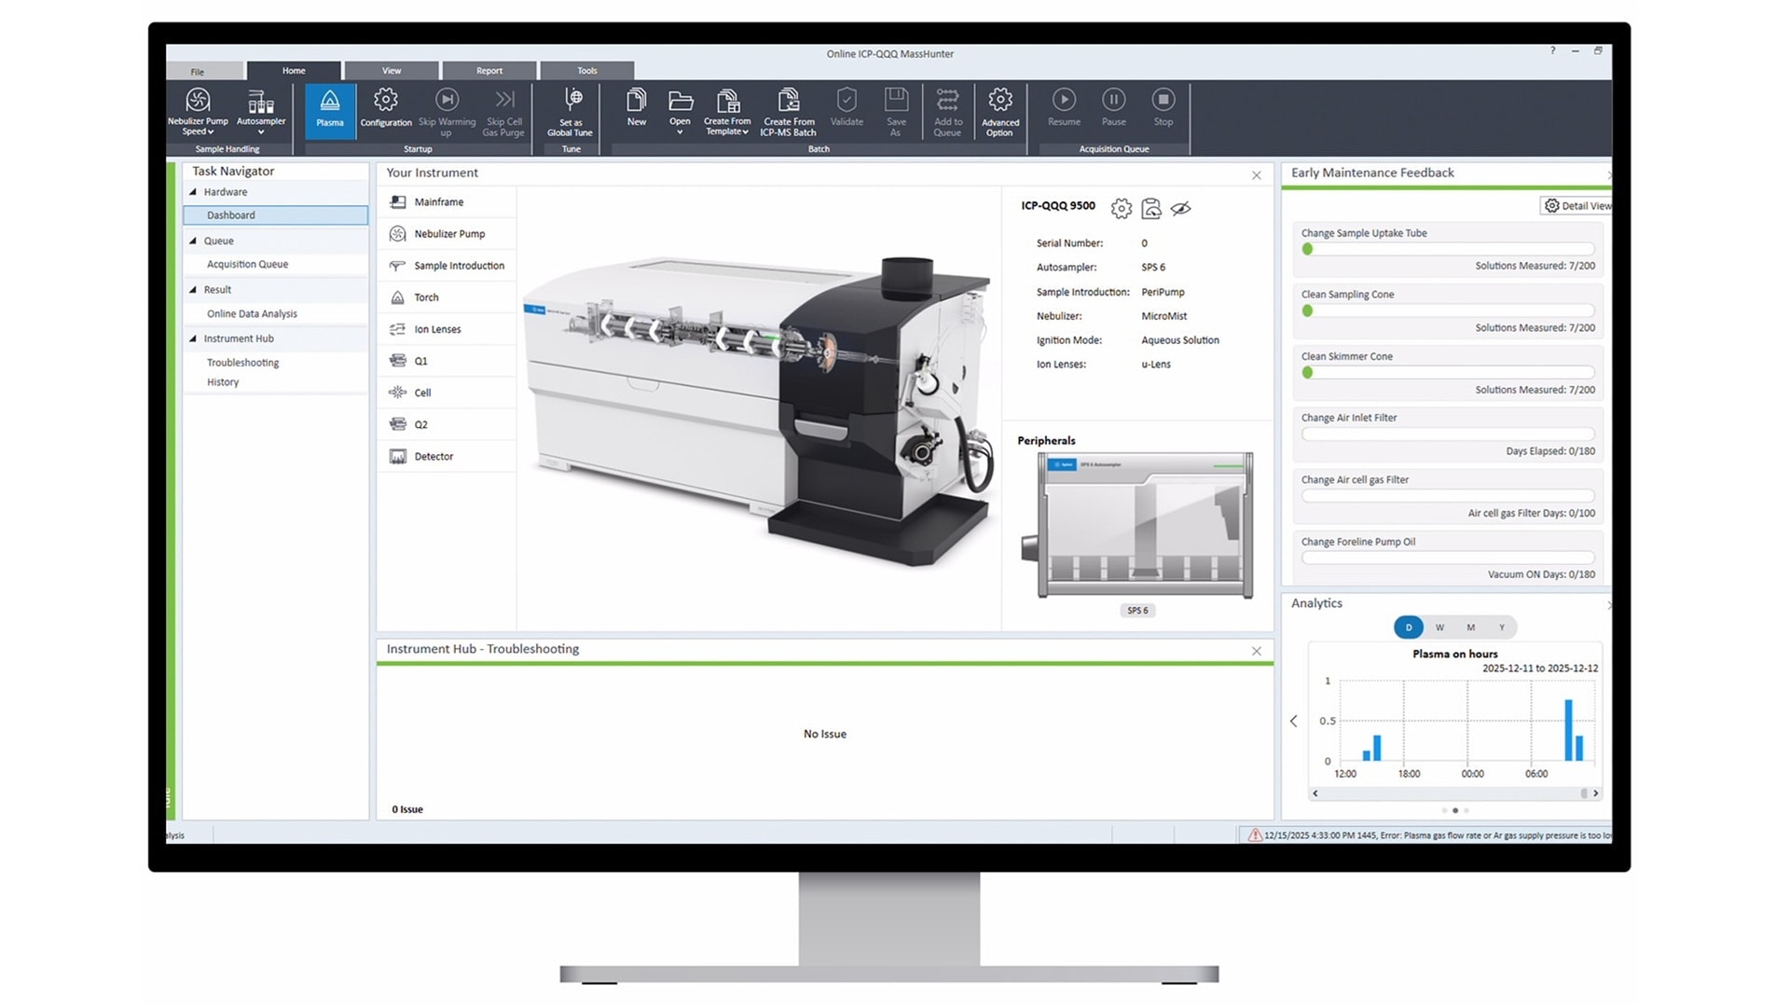1790x1007 pixels.
Task: Click the save icon beside ICP-QQQ 9500
Action: tap(1151, 209)
